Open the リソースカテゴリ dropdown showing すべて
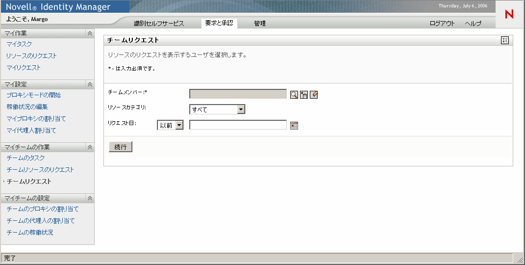525x265 pixels. (x=217, y=109)
